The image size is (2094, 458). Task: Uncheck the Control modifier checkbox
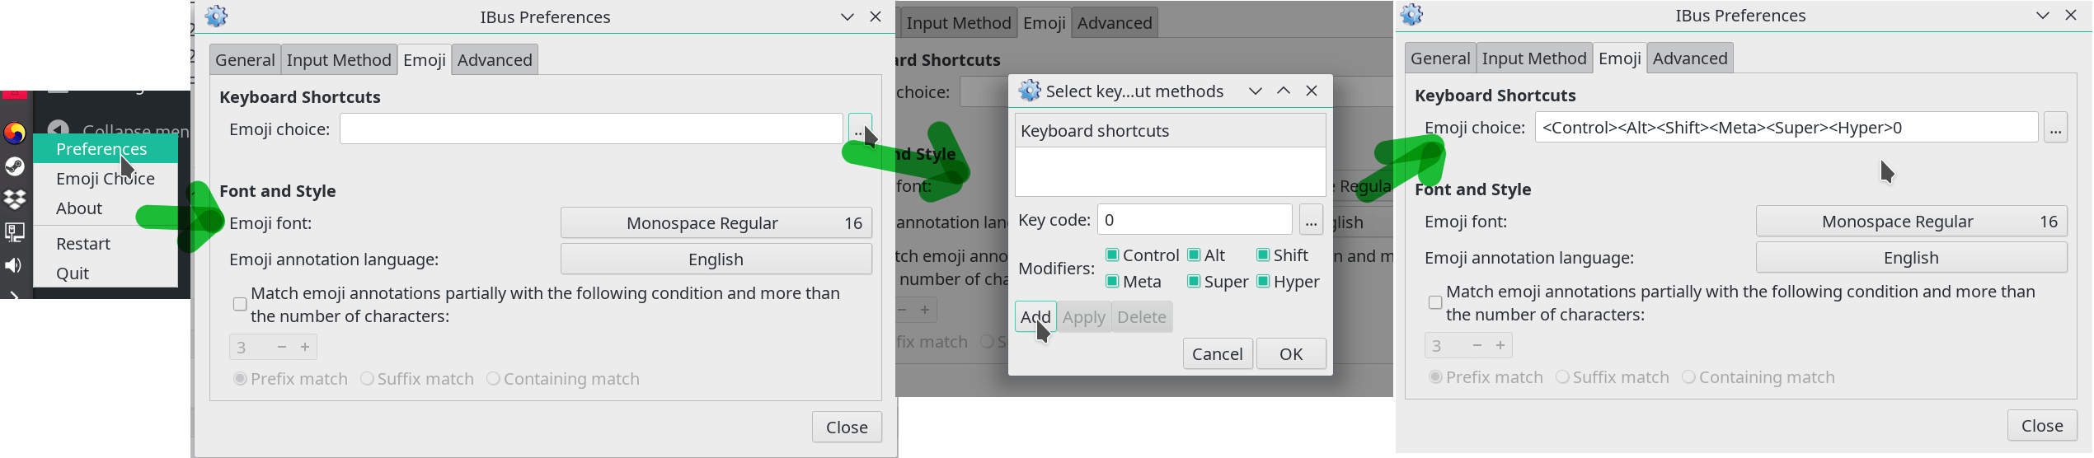coord(1112,255)
